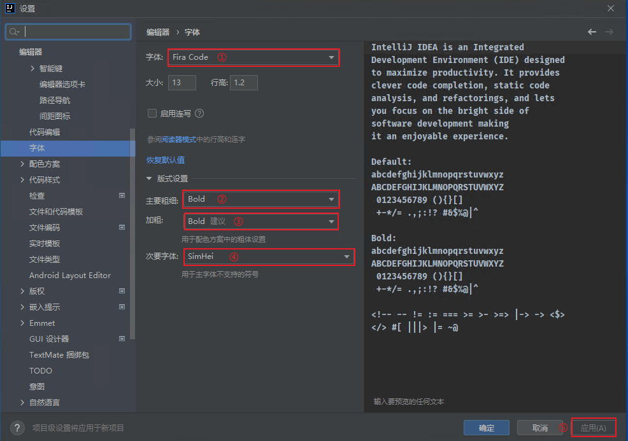Expand the 自然语言 tree node
This screenshot has height=441, width=628.
click(22, 402)
